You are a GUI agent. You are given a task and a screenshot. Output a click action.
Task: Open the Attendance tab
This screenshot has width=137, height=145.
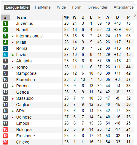point(124,7)
